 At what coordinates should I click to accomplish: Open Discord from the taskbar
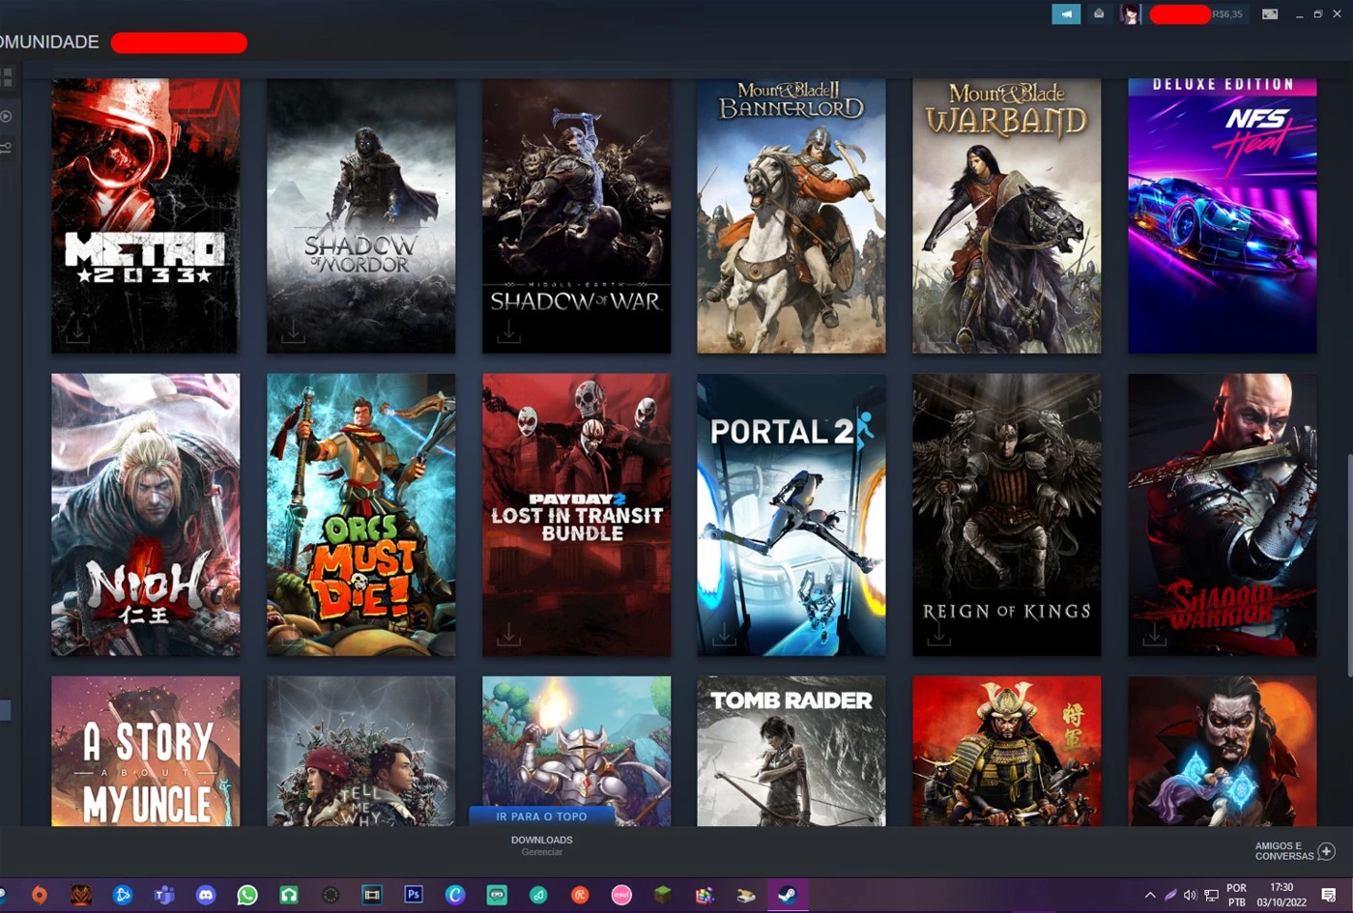tap(206, 895)
